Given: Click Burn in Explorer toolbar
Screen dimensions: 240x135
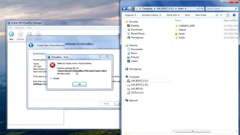Looking at the screenshot, I should [187, 15].
